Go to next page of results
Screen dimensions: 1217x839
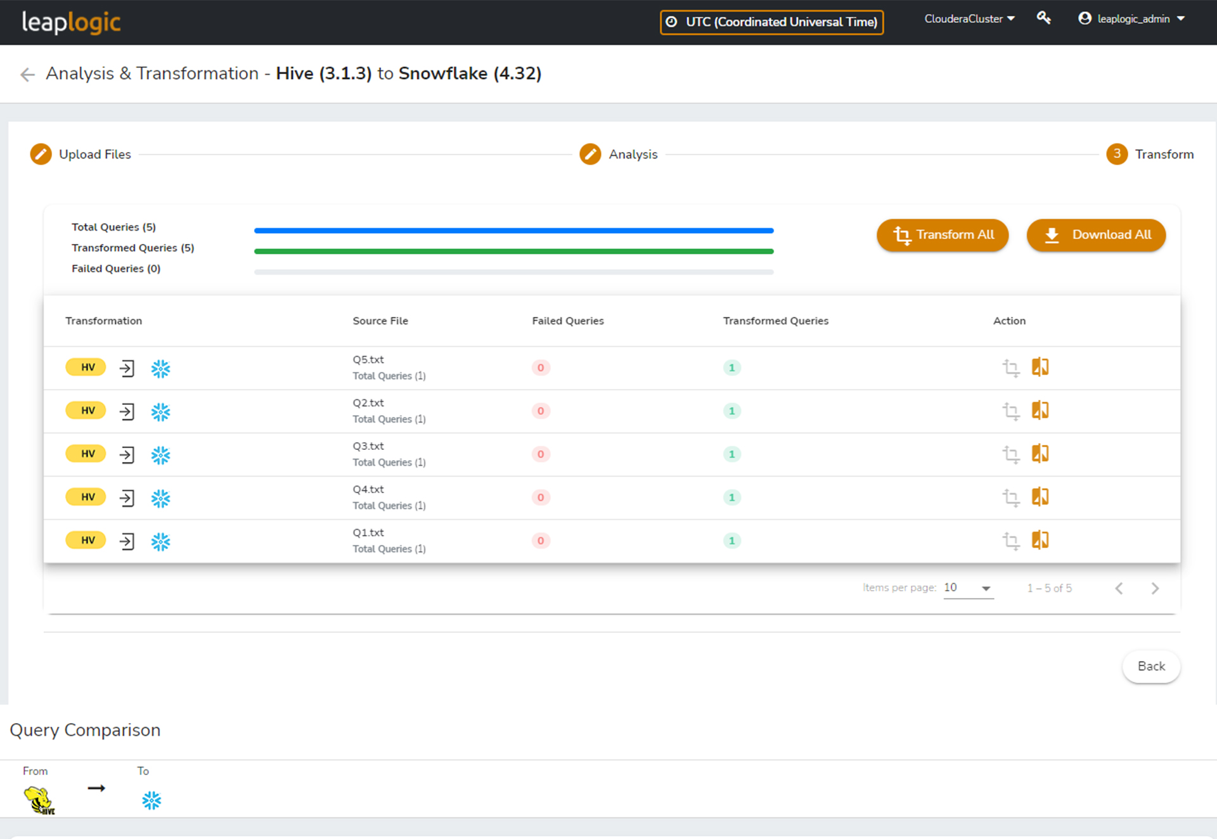[x=1155, y=588]
